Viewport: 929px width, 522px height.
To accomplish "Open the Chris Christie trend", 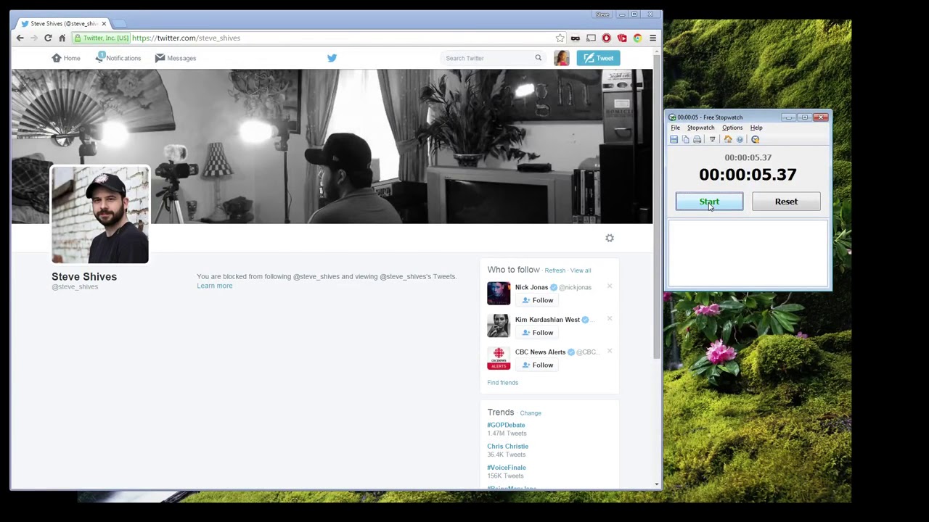I will tap(508, 447).
